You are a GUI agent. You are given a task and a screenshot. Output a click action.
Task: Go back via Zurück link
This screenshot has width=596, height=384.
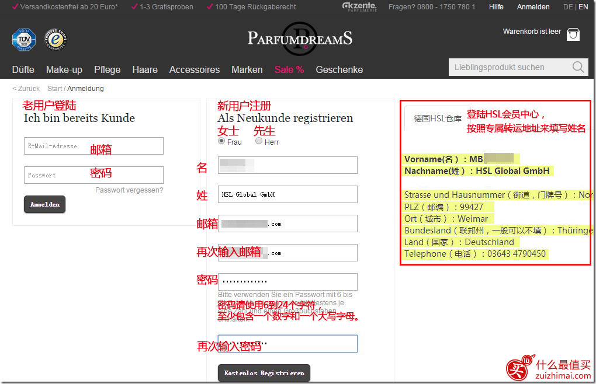coord(26,88)
